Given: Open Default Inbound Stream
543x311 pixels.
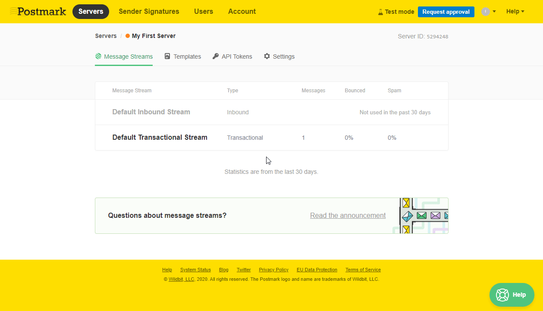Looking at the screenshot, I should (x=151, y=112).
